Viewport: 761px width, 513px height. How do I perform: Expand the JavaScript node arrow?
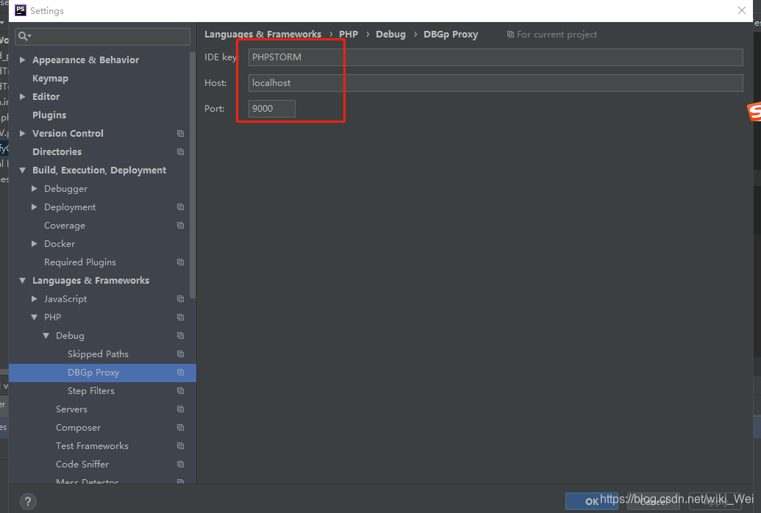pos(34,299)
